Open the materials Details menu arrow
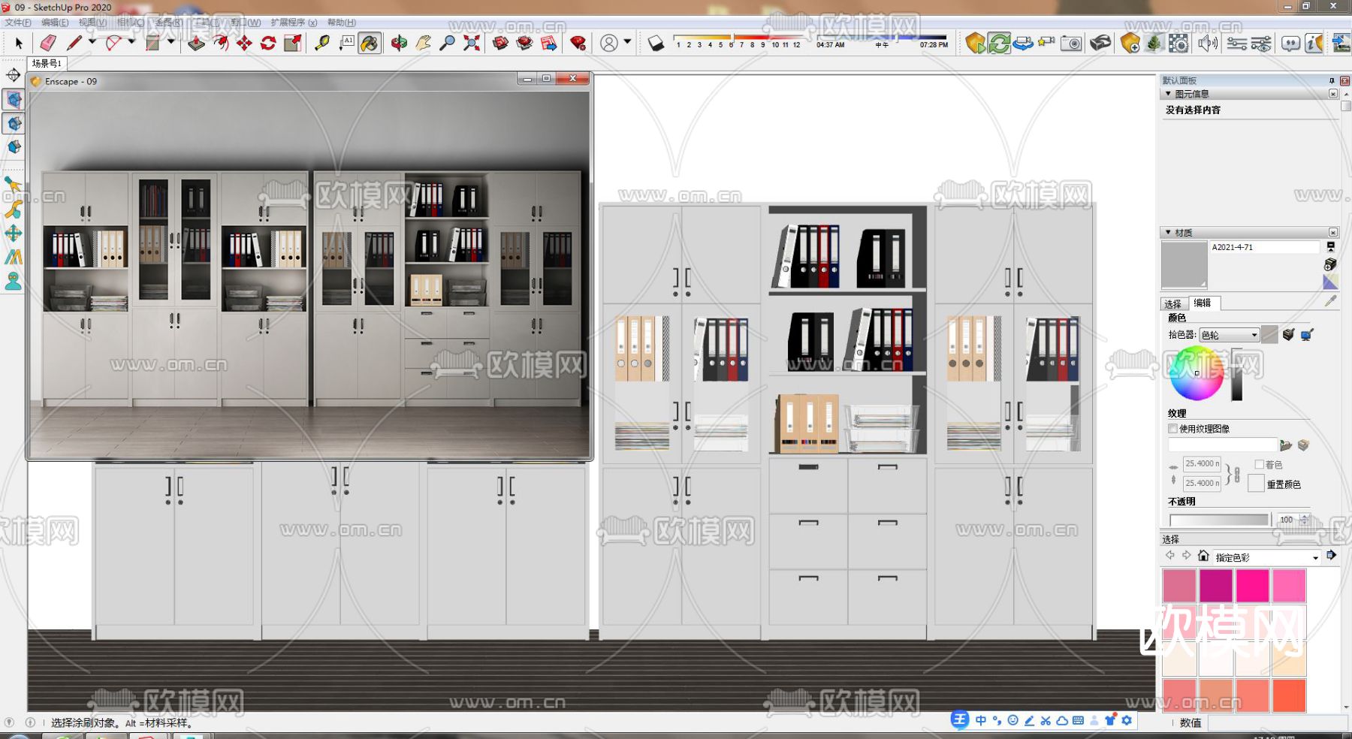This screenshot has width=1352, height=739. [x=1331, y=555]
